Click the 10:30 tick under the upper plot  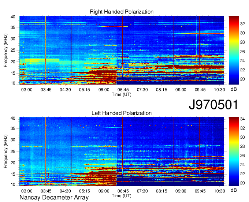(x=219, y=90)
